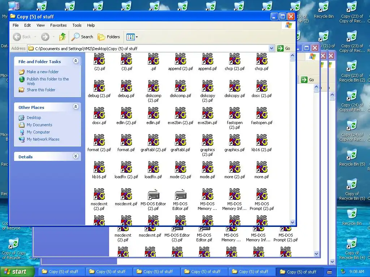
Task: Go to Desktop in Other Places
Action: (x=34, y=118)
